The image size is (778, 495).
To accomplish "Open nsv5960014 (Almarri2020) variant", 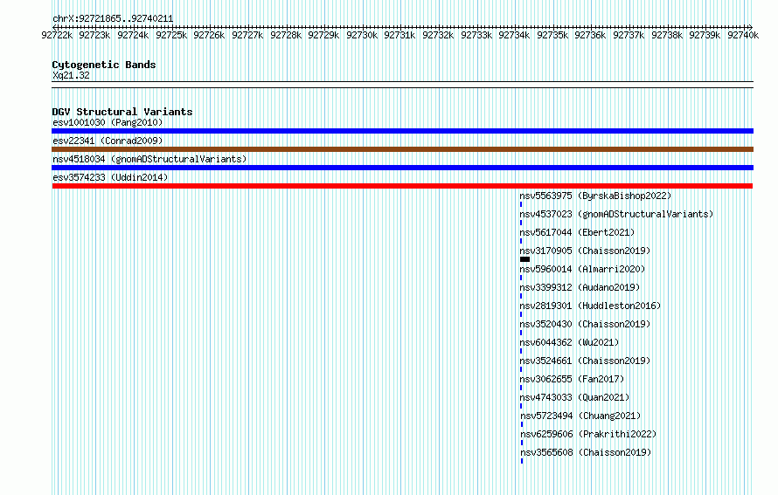I will click(582, 269).
